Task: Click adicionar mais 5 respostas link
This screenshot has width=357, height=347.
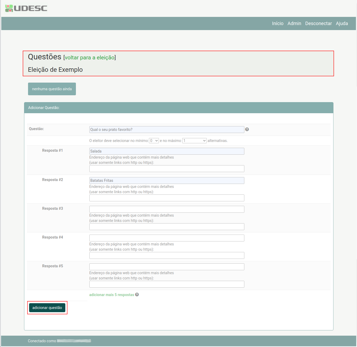Action: tap(112, 295)
